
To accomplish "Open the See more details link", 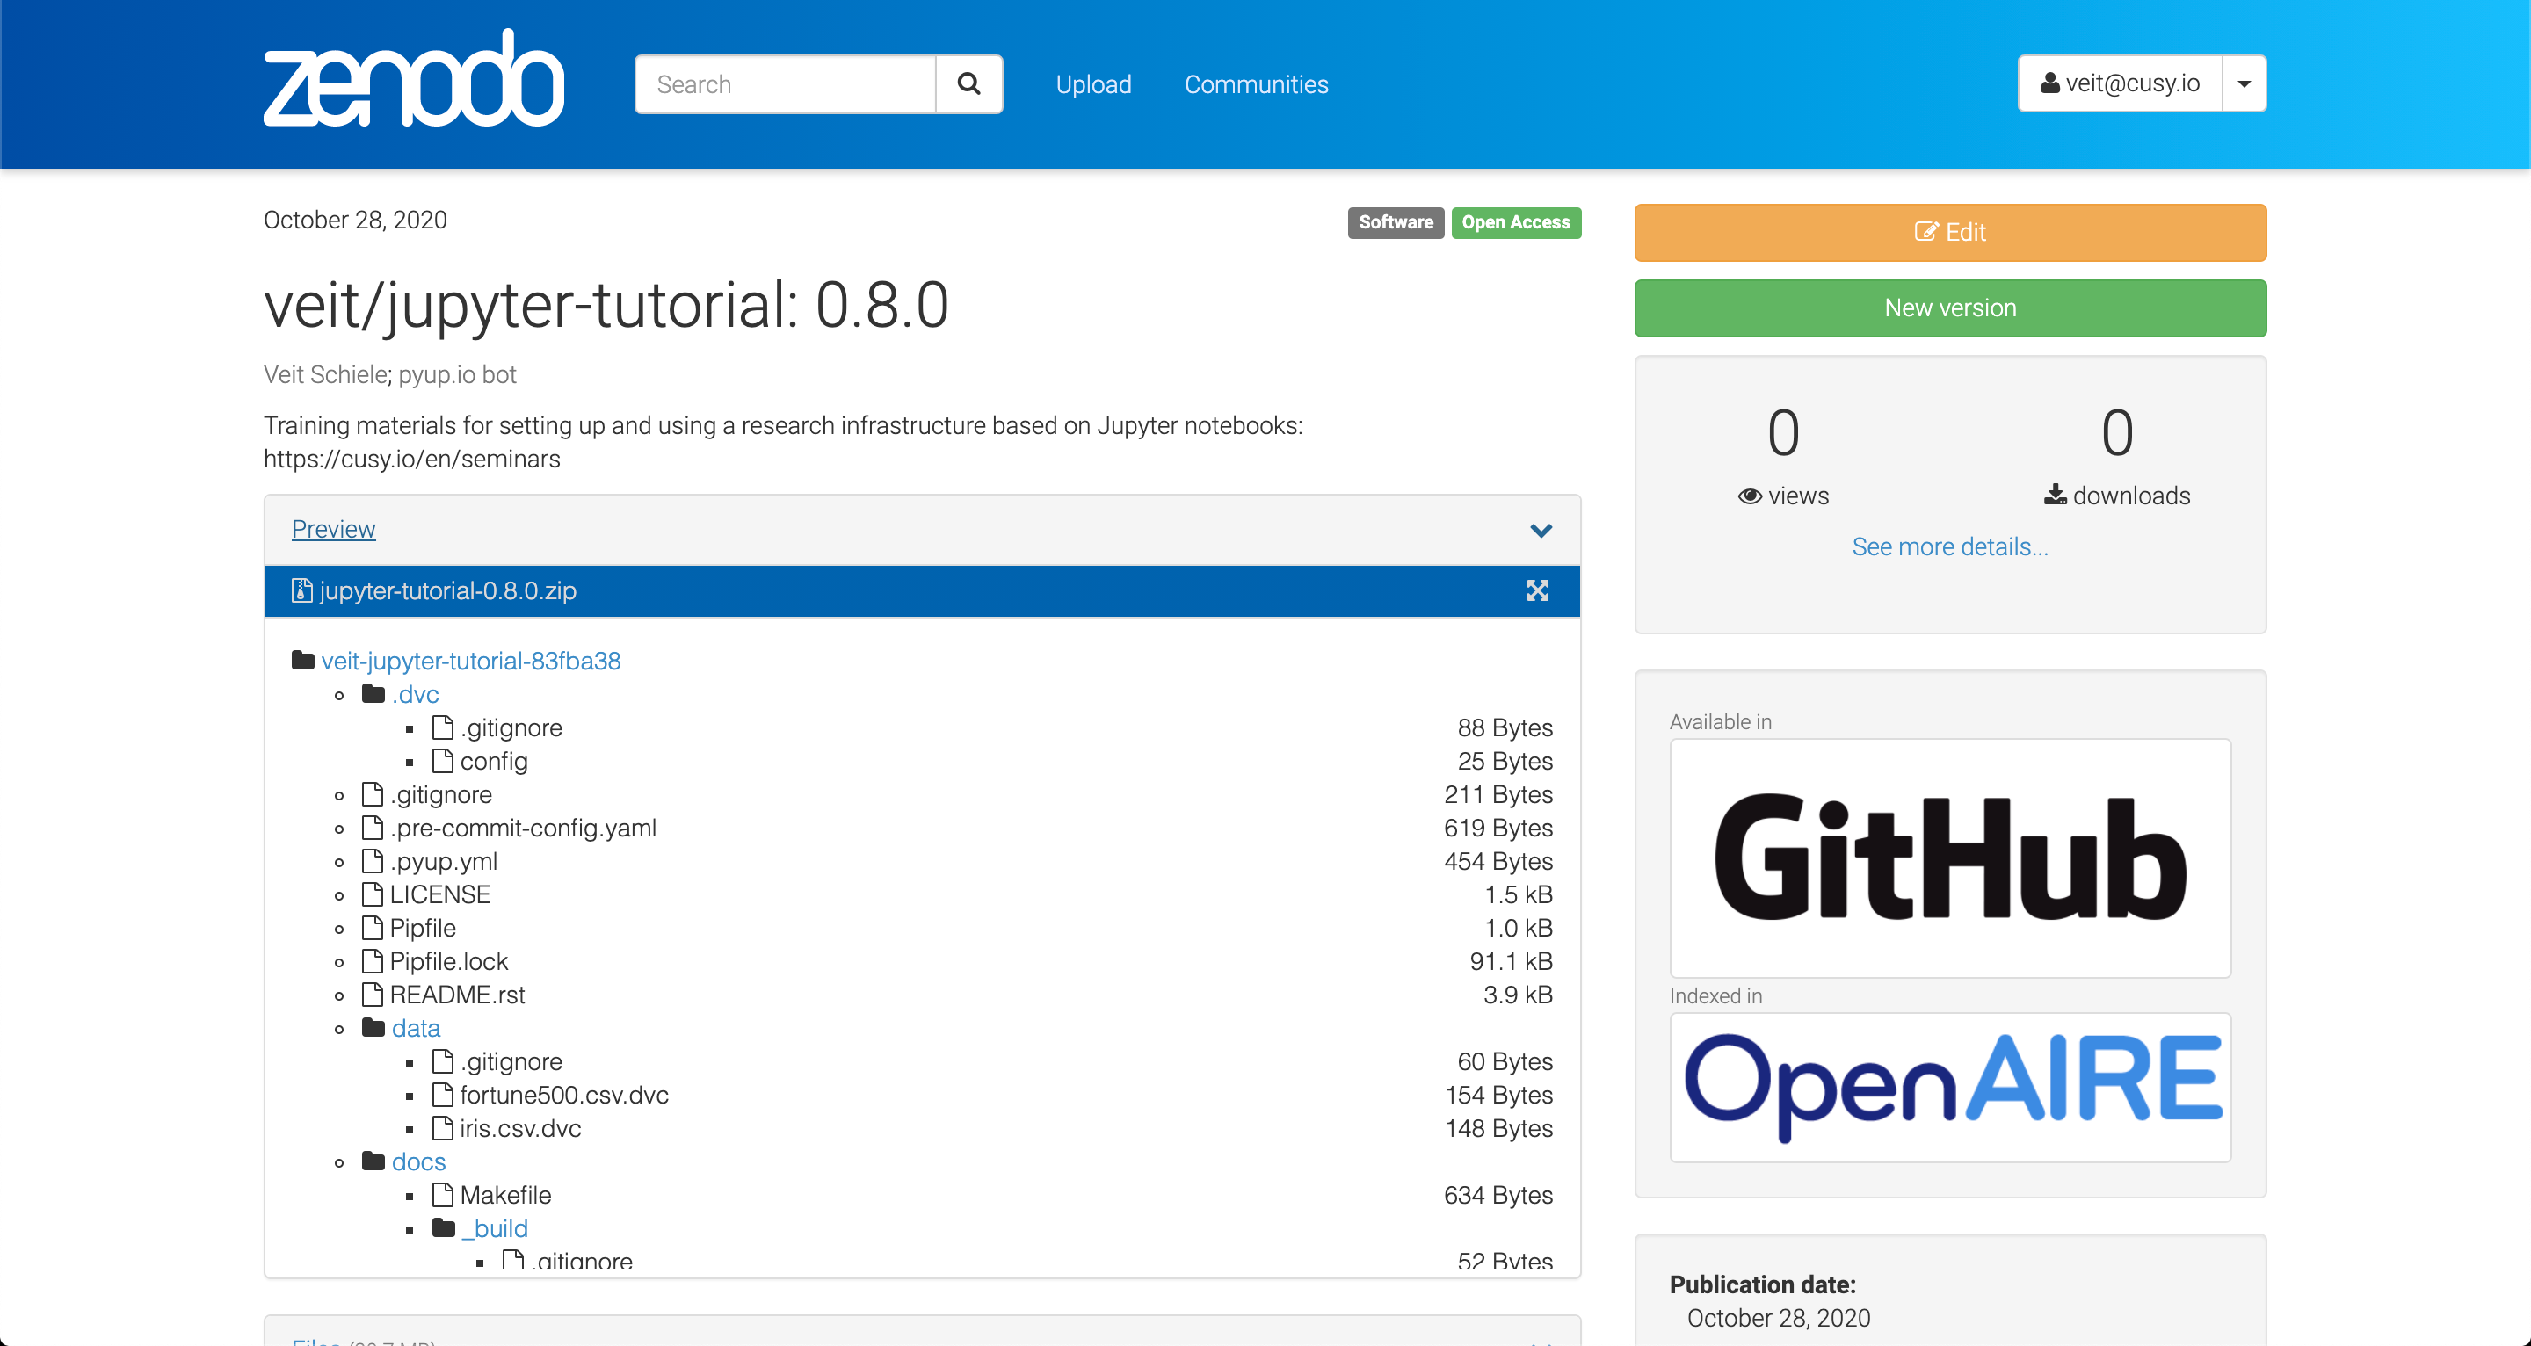I will (1950, 546).
